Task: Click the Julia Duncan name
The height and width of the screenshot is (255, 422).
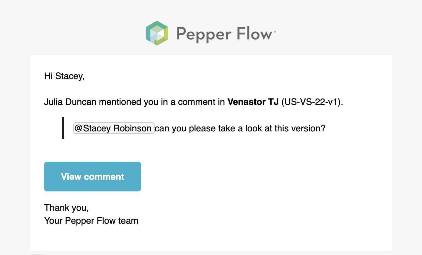Action: click(x=70, y=102)
